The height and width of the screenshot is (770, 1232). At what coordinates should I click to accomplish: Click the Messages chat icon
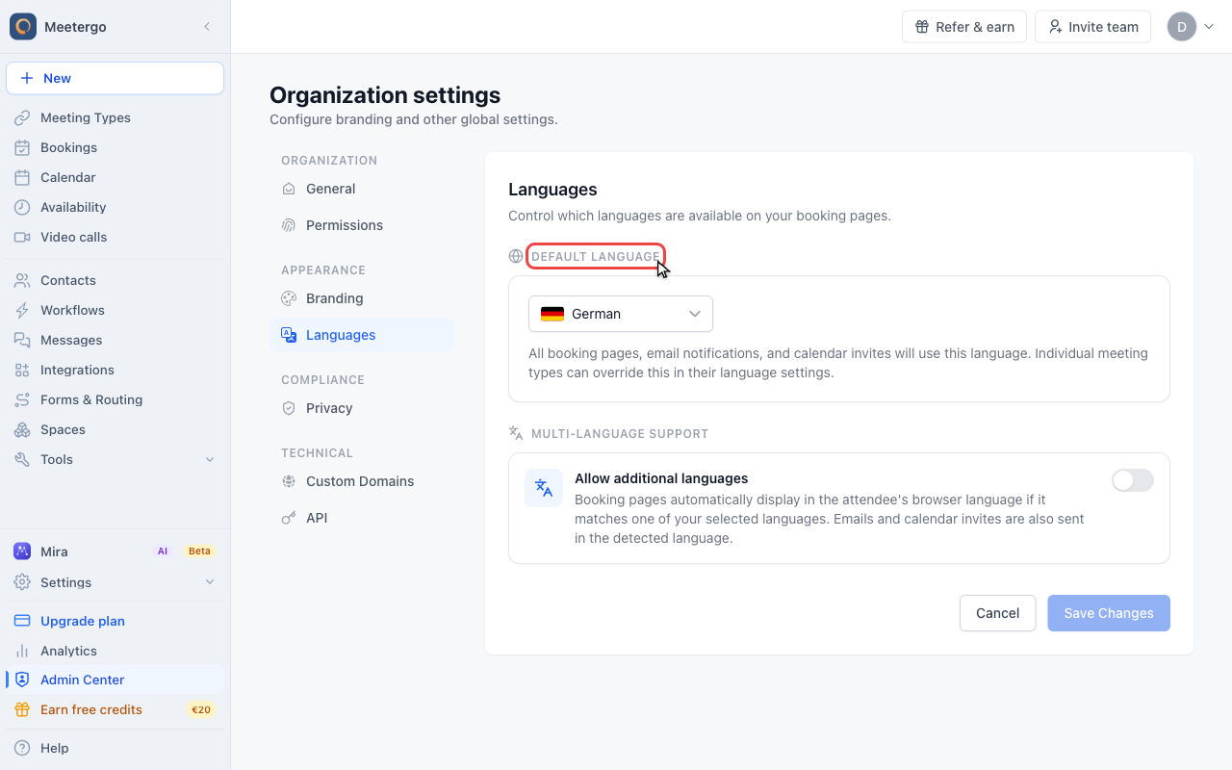(x=22, y=340)
